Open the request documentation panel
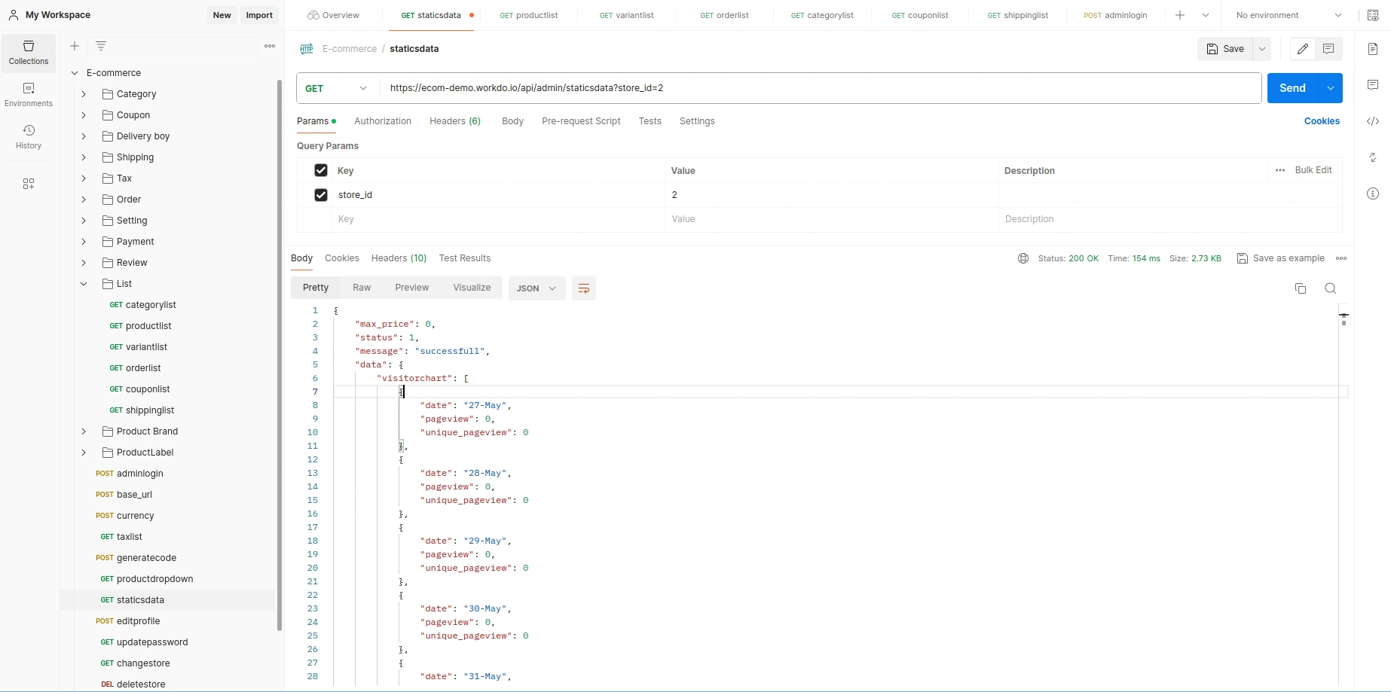This screenshot has width=1391, height=692. click(1373, 48)
